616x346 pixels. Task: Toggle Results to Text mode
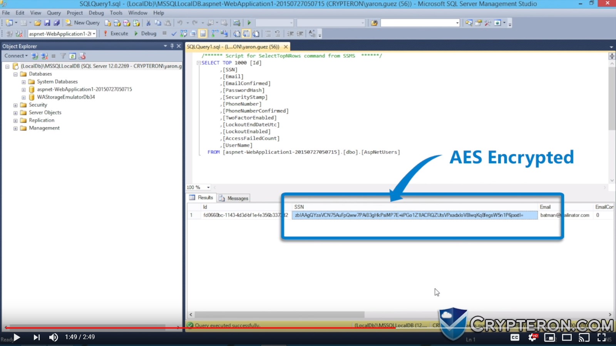click(236, 33)
